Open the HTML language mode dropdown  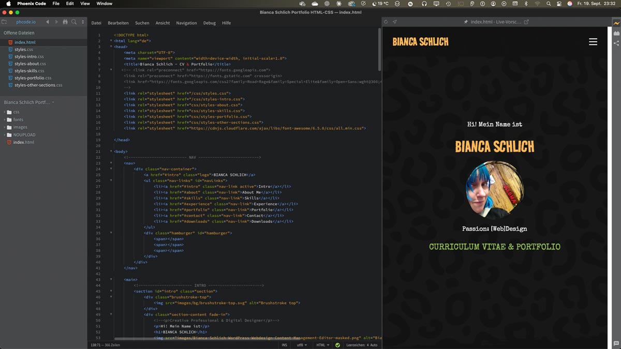322,345
